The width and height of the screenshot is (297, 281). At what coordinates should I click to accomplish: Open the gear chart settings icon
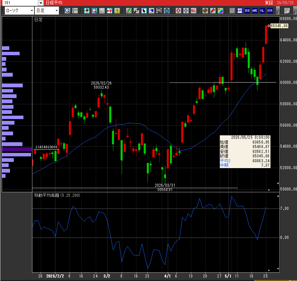[205, 11]
